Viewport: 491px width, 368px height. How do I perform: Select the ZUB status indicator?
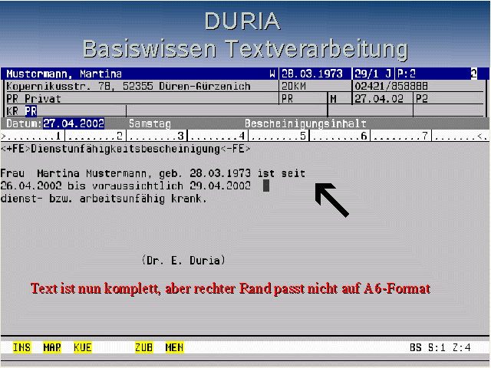coord(144,347)
